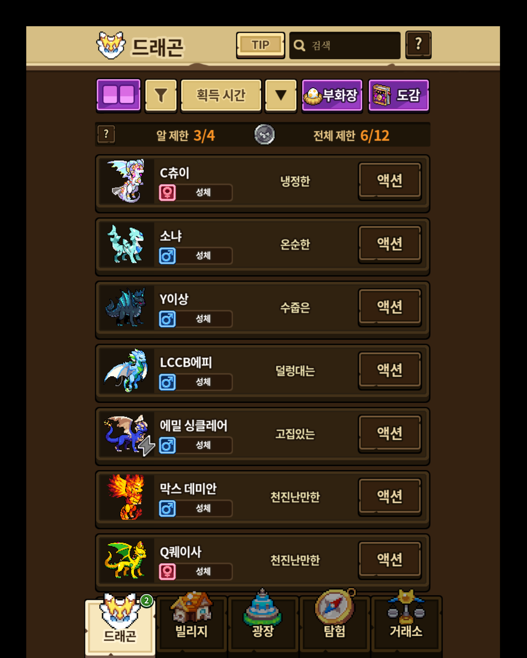Tap the silver coin icon between limits
The height and width of the screenshot is (658, 527).
264,134
